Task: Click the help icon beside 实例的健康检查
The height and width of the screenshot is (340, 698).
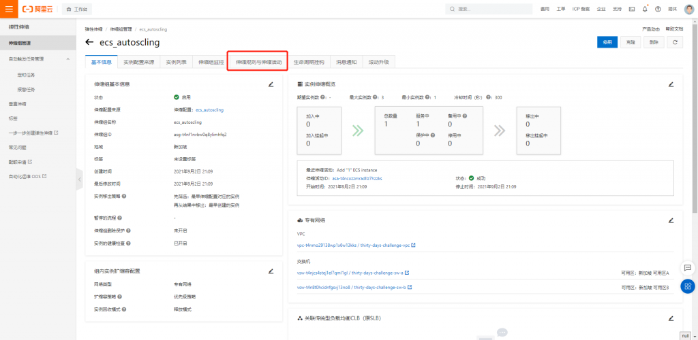Action: [x=129, y=243]
